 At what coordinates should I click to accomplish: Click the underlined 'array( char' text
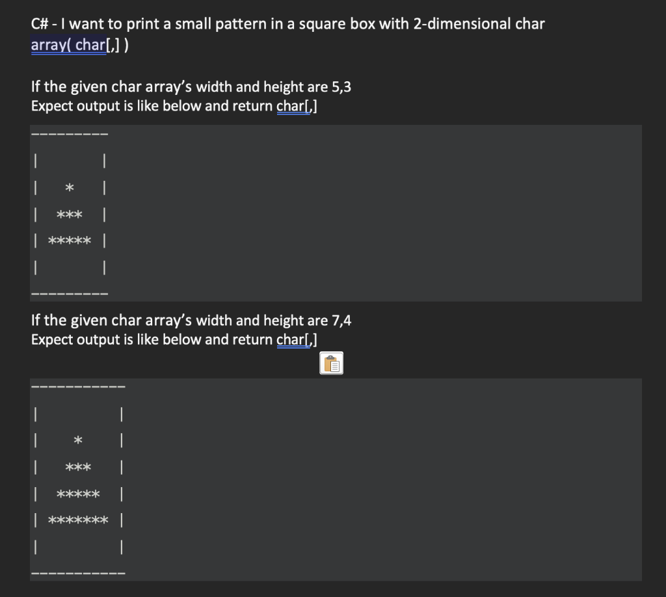68,45
